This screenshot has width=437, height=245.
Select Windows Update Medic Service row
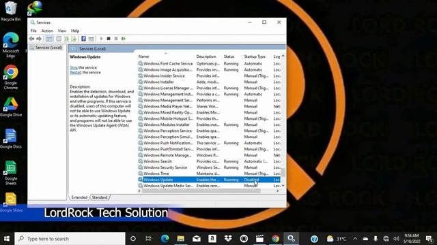pos(209,186)
